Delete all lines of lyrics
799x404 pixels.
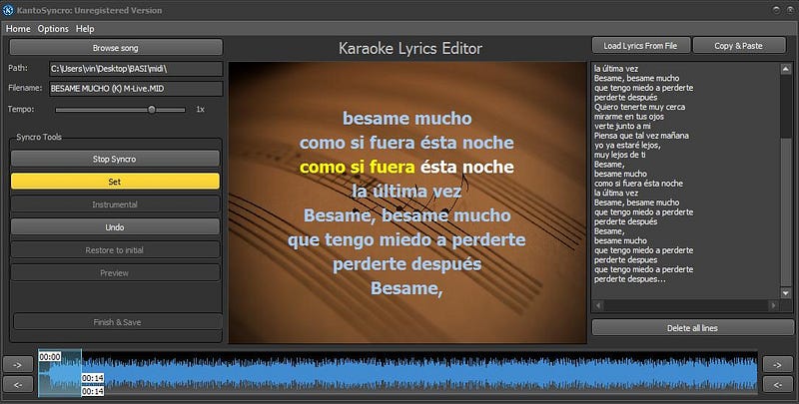tap(692, 327)
